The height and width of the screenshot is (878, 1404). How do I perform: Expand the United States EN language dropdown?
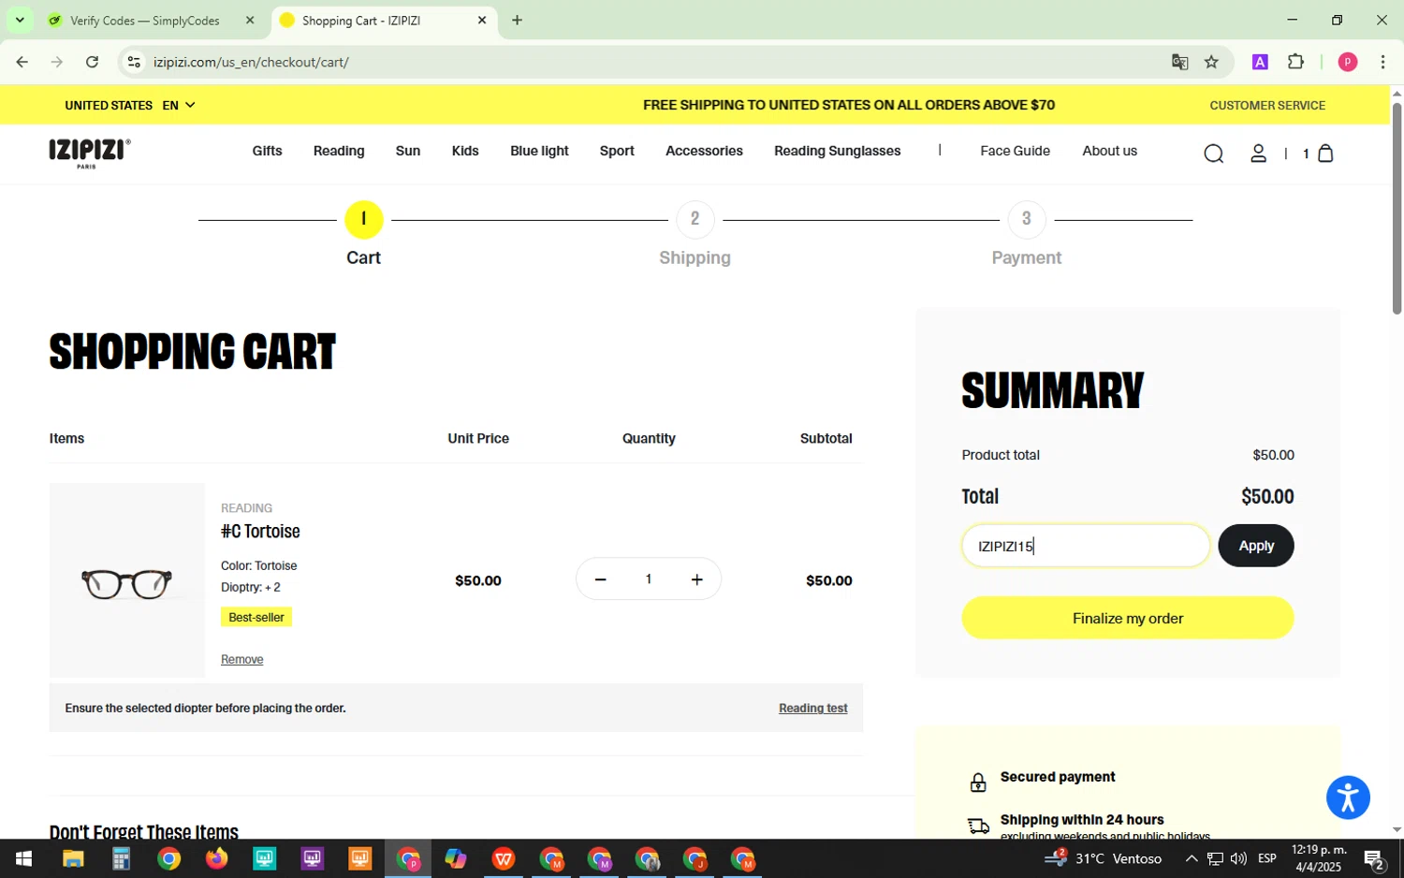[130, 105]
